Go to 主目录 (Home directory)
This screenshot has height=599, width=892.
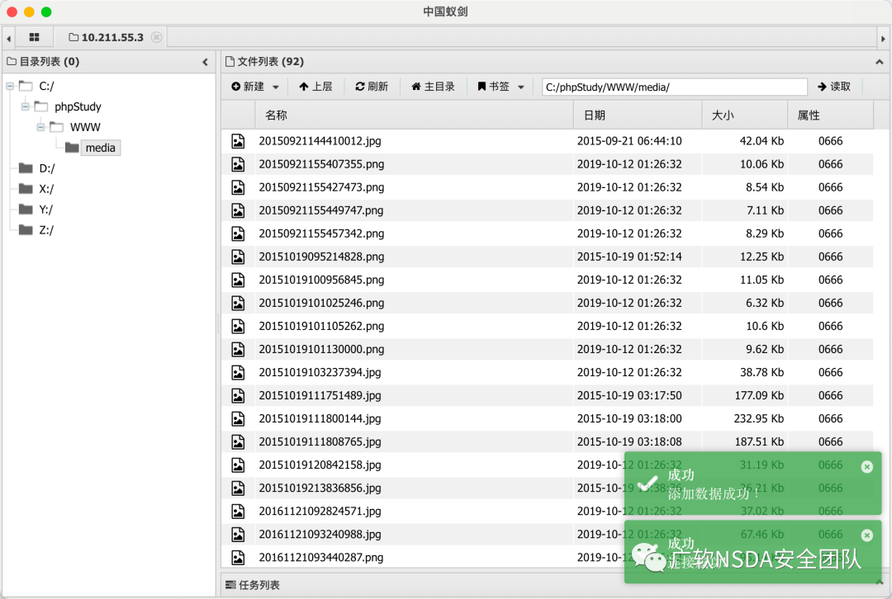433,87
